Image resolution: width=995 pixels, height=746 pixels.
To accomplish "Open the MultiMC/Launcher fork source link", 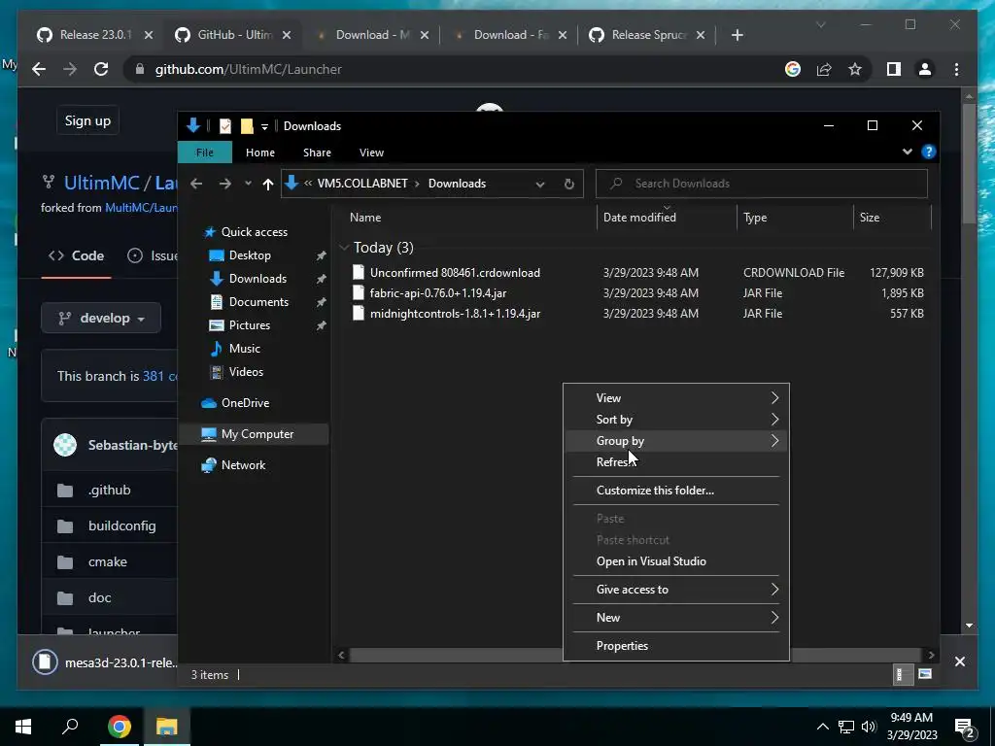I will (x=141, y=208).
